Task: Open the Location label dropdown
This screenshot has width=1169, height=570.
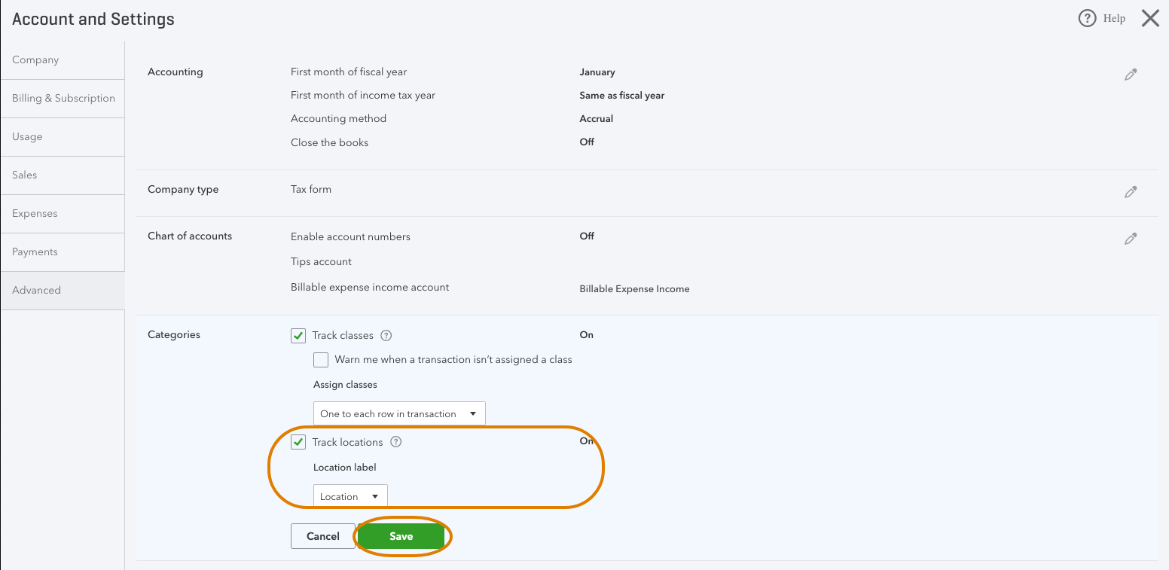Action: (350, 496)
